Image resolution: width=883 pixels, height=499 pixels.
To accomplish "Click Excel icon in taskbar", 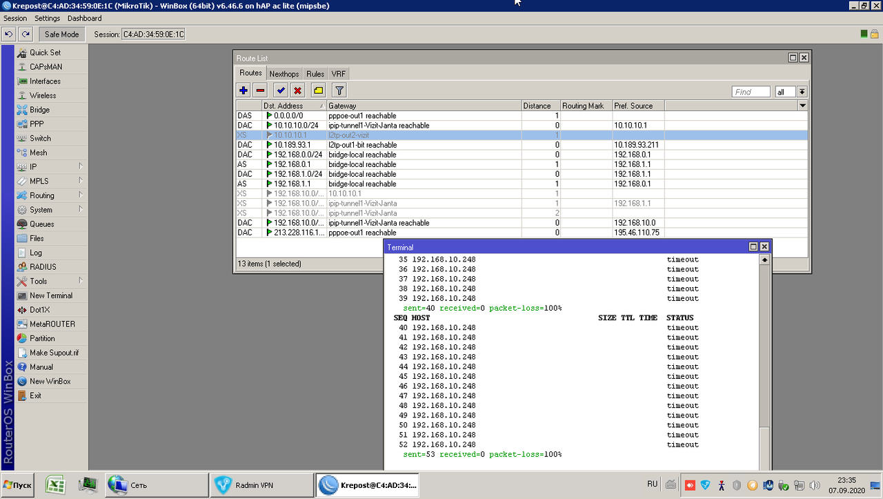I will [56, 485].
